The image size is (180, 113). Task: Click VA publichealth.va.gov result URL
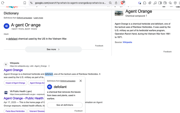(x=27, y=94)
